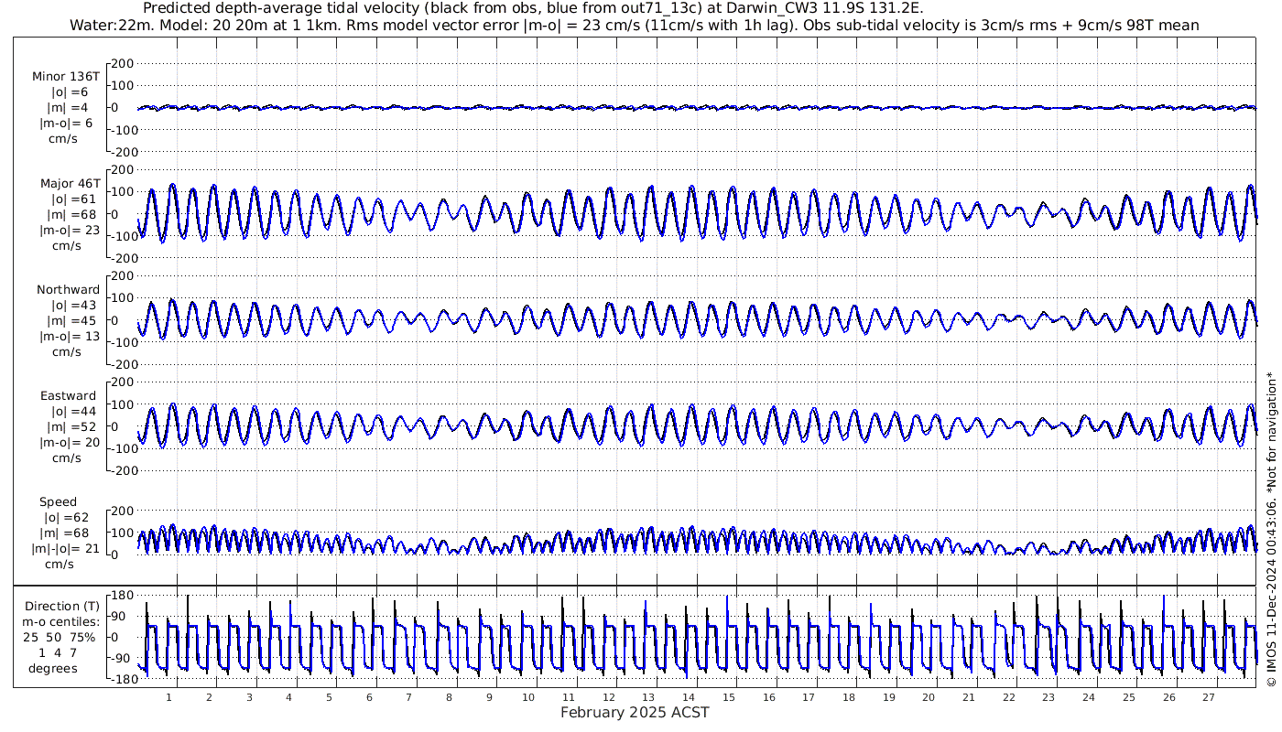Image resolution: width=1282 pixels, height=732 pixels.
Task: Click the 'February 2025 ACST' axis title
Action: [x=635, y=713]
